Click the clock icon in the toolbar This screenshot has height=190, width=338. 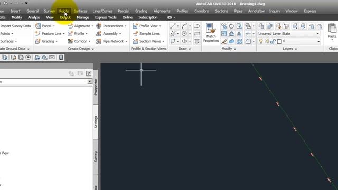[x=28, y=58]
